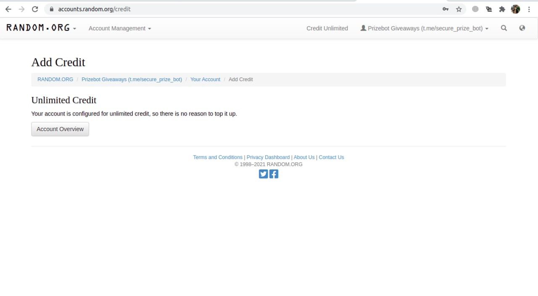Screen dimensions: 538x296
Task: Click the user silhouette icon beside Prizebot Giveaways
Action: click(x=363, y=28)
